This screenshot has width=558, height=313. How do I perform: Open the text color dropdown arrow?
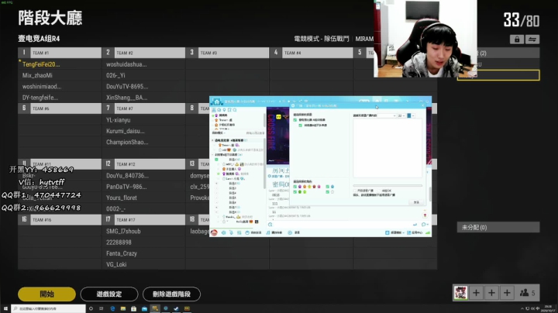tap(413, 115)
